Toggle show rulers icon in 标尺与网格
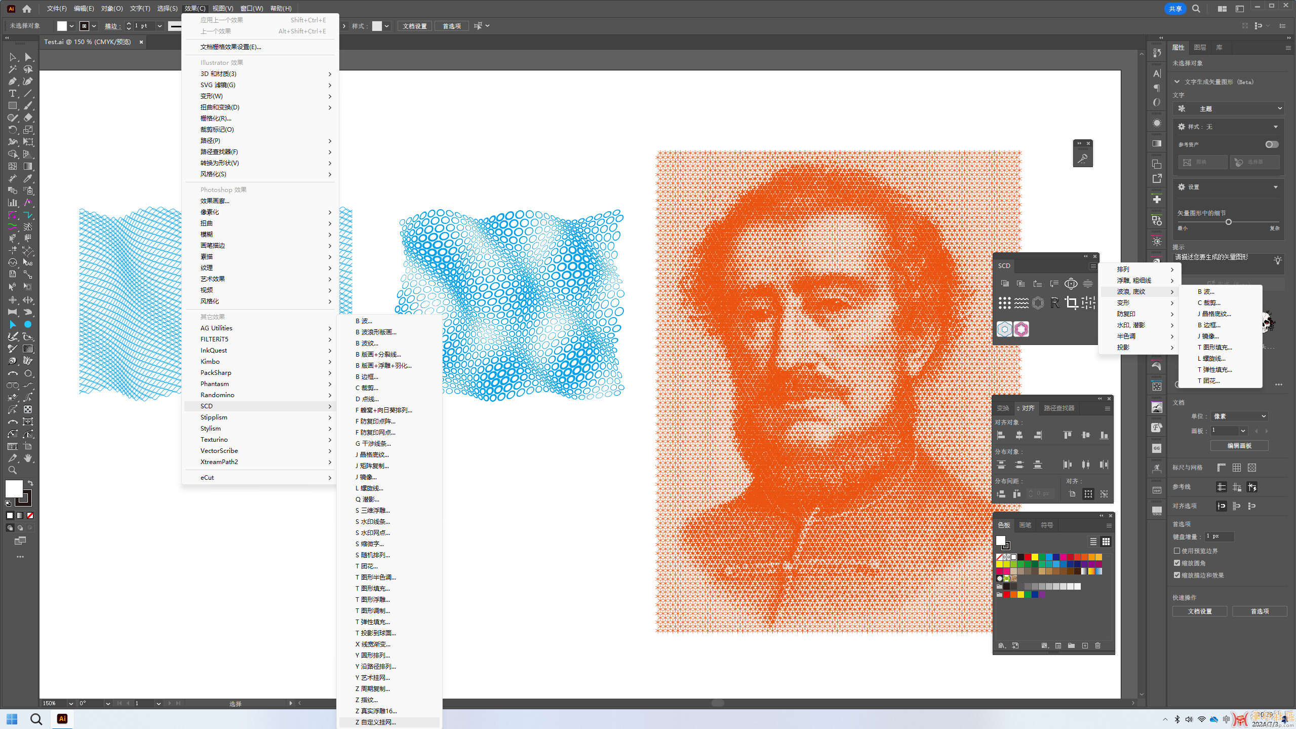 pos(1222,468)
